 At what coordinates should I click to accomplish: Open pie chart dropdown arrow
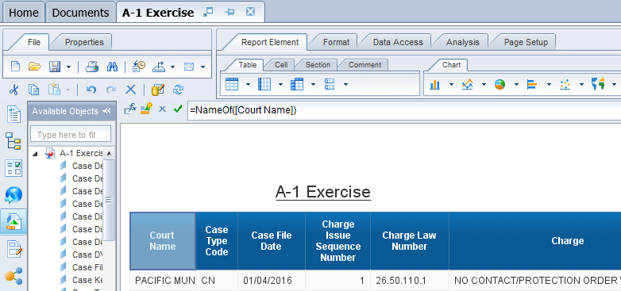pyautogui.click(x=516, y=84)
